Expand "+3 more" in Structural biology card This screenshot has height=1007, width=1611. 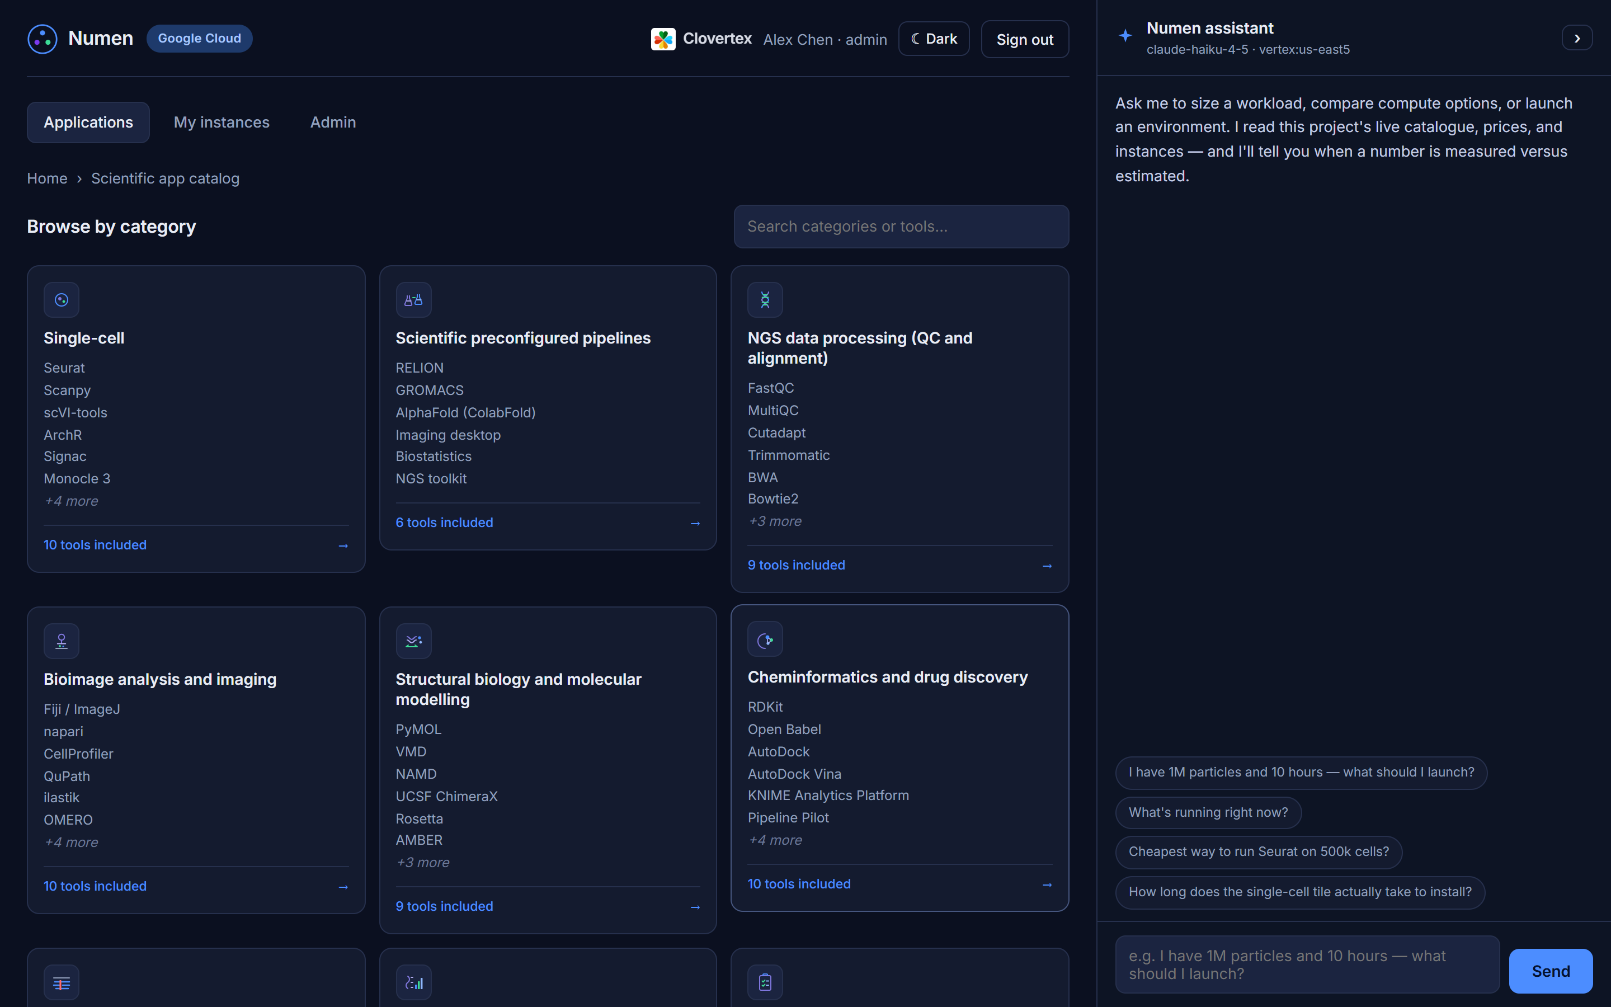[x=423, y=863]
